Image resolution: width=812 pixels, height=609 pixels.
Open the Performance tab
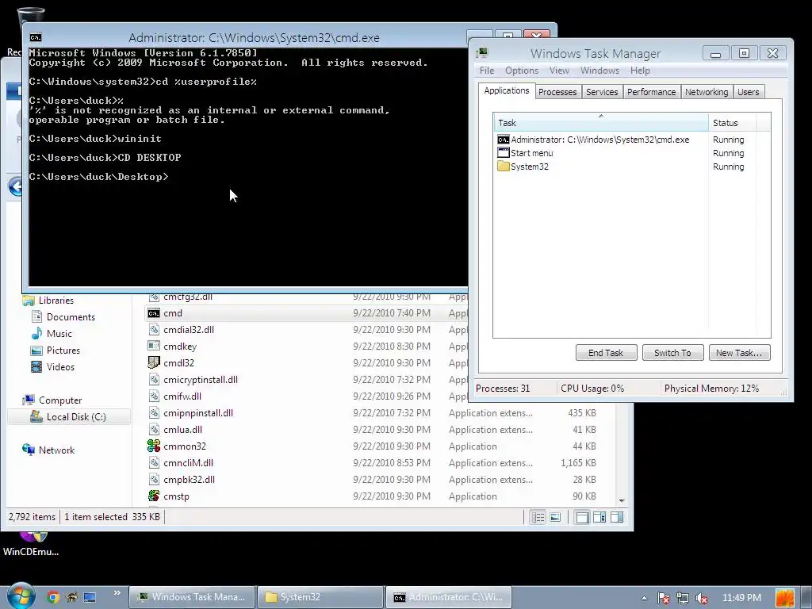652,92
